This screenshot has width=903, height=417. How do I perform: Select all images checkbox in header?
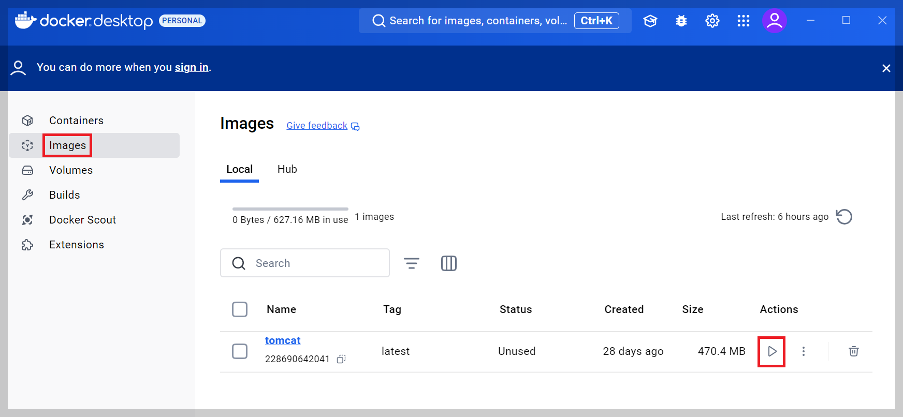coord(240,309)
